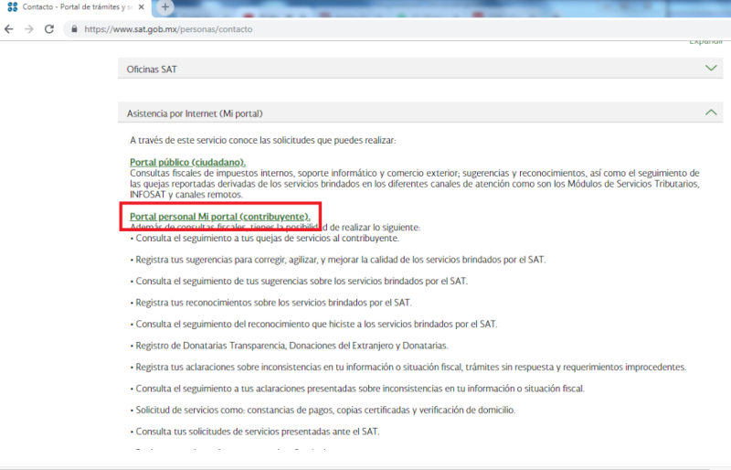731x470 pixels.
Task: Click bullet 'Consulta el seguimiento a tus aclaraciones'
Action: (x=357, y=389)
